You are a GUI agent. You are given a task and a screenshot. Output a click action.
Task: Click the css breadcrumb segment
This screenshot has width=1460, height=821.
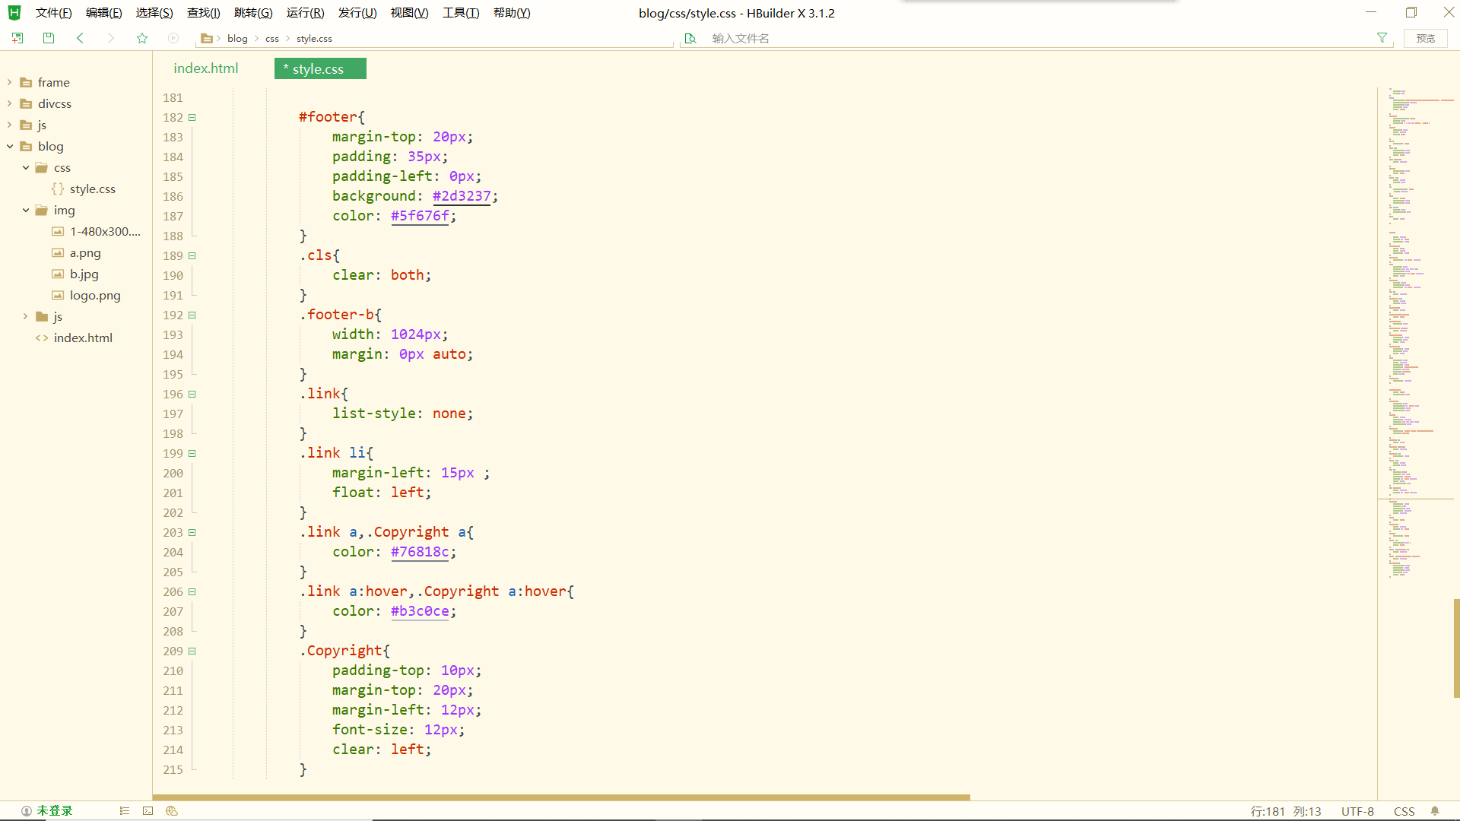pos(272,38)
